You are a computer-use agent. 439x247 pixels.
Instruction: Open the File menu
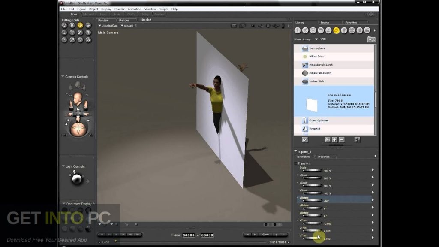pyautogui.click(x=63, y=9)
